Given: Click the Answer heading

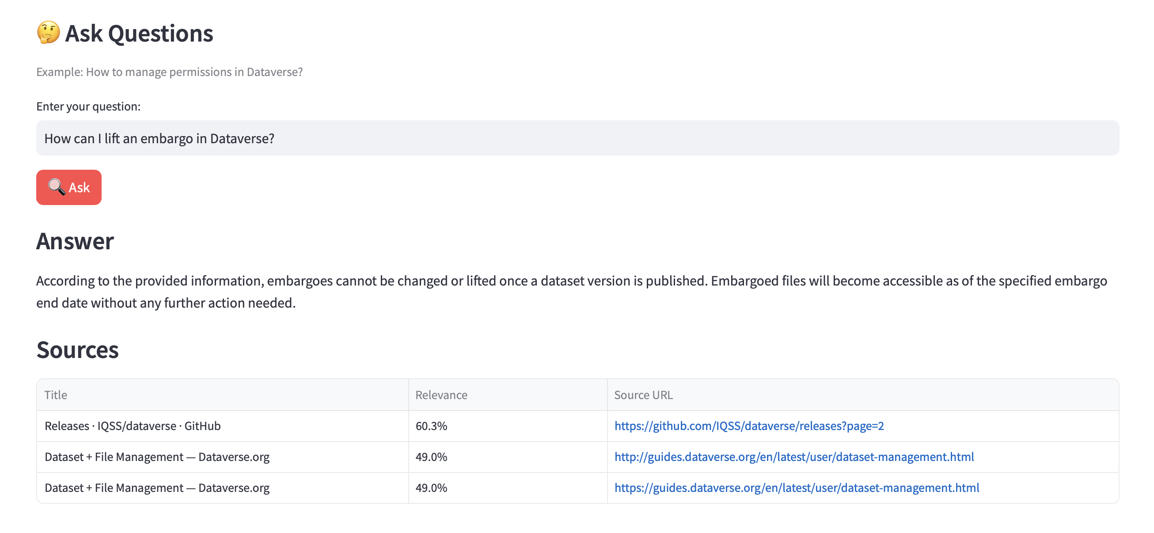Looking at the screenshot, I should tap(75, 241).
